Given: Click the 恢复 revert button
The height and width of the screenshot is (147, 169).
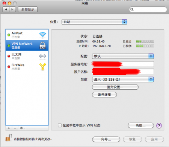Looking at the screenshot, I should coord(133,139).
